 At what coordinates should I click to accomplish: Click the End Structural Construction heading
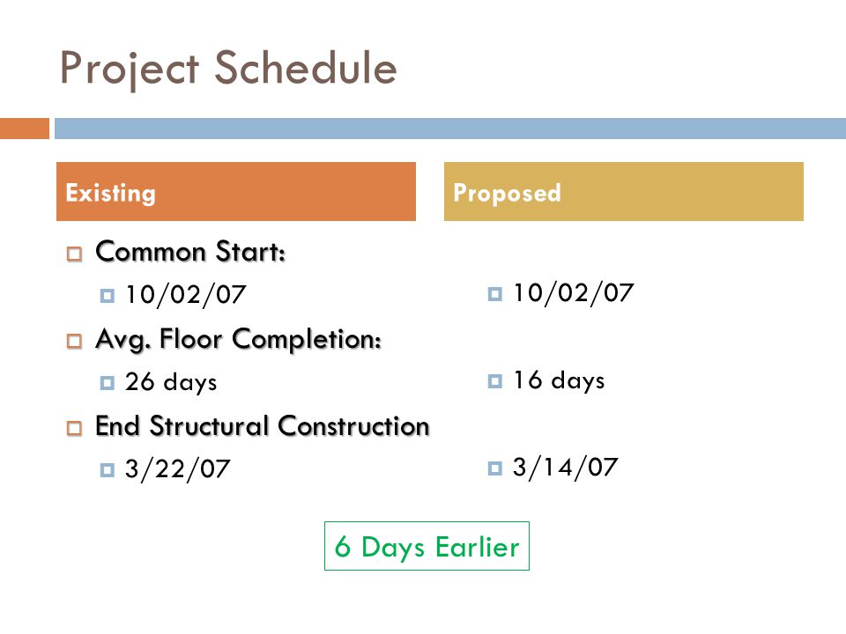[263, 426]
